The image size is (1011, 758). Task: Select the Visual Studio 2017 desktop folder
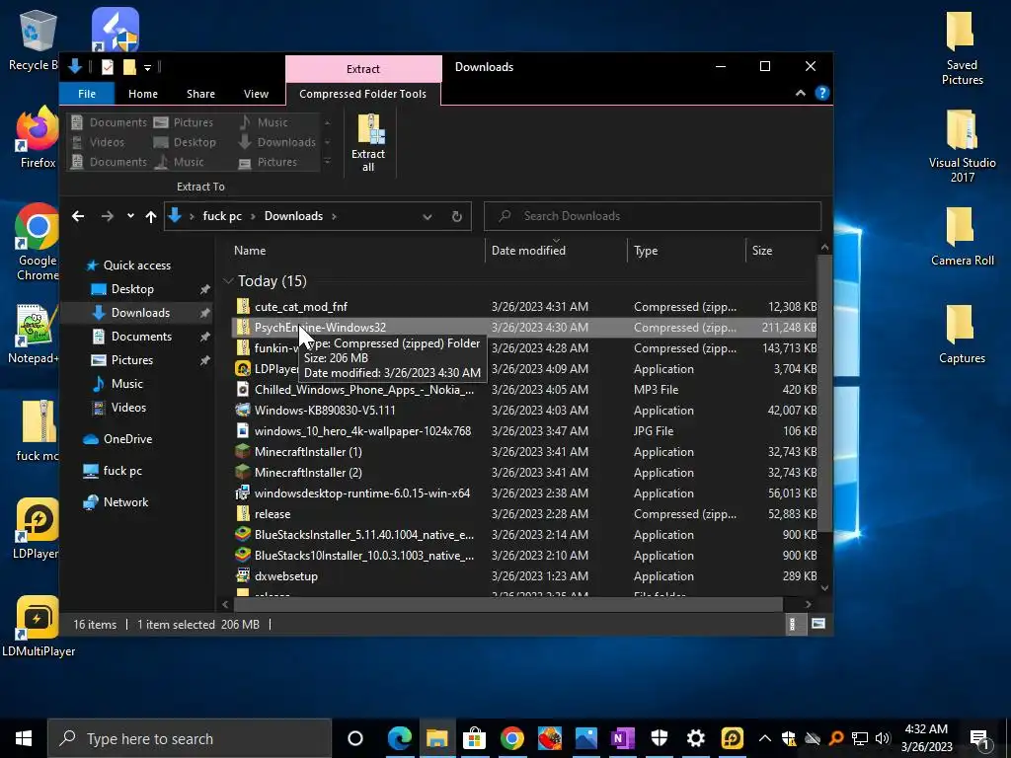coord(962,146)
